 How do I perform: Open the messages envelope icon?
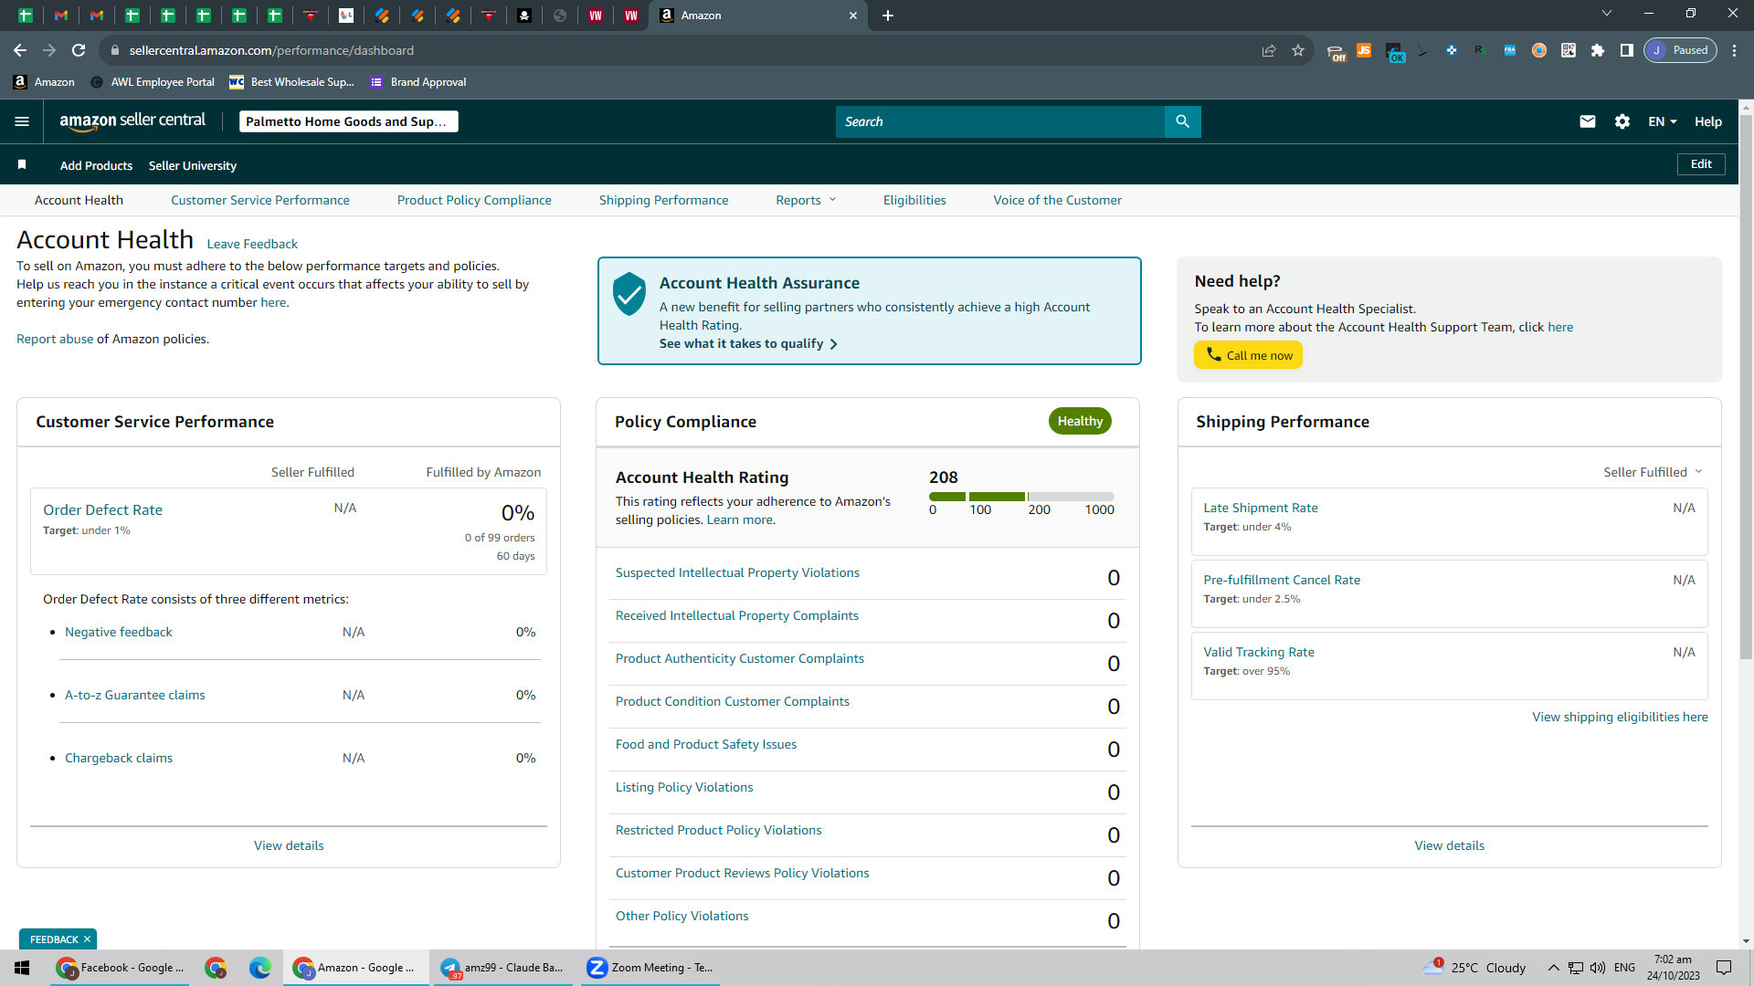pyautogui.click(x=1588, y=121)
